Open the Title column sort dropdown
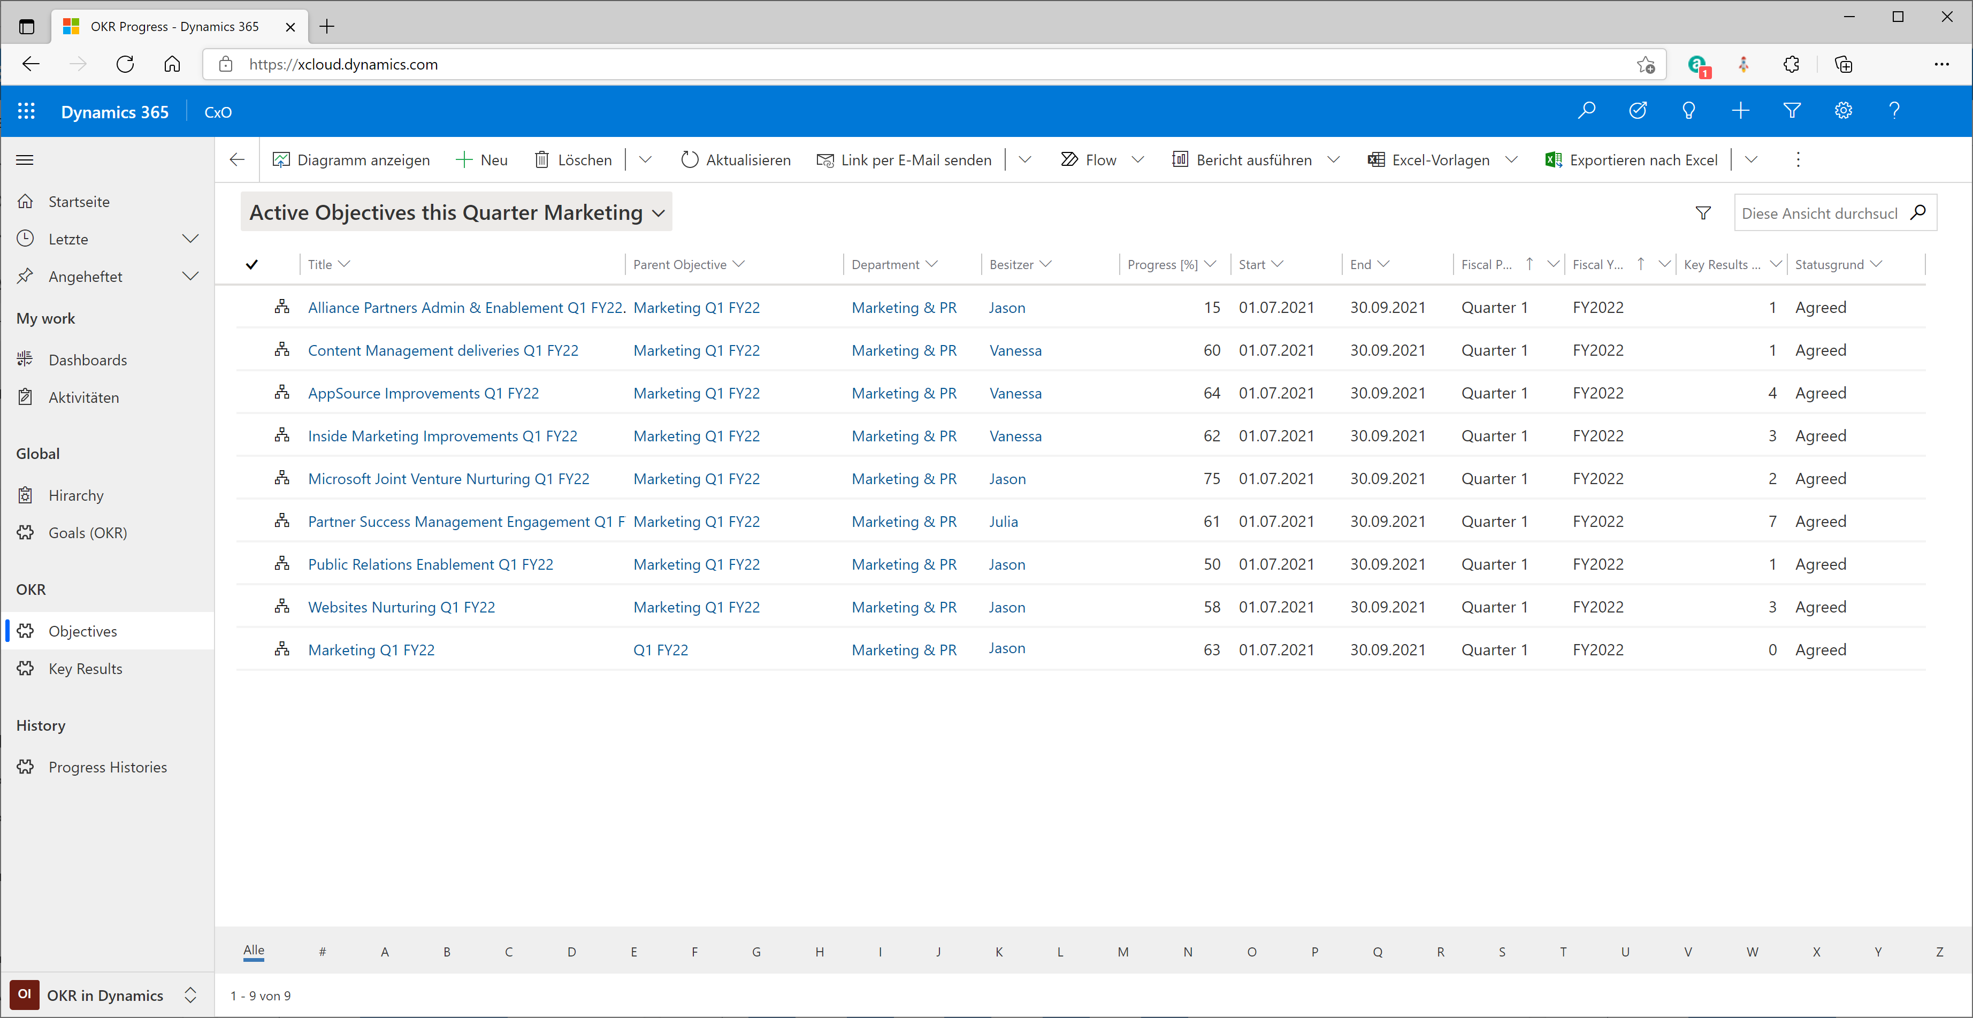The height and width of the screenshot is (1018, 1973). [345, 264]
